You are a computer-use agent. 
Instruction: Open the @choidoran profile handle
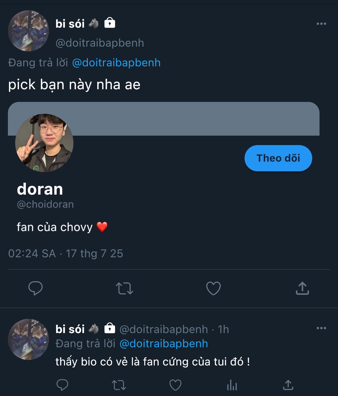point(45,204)
